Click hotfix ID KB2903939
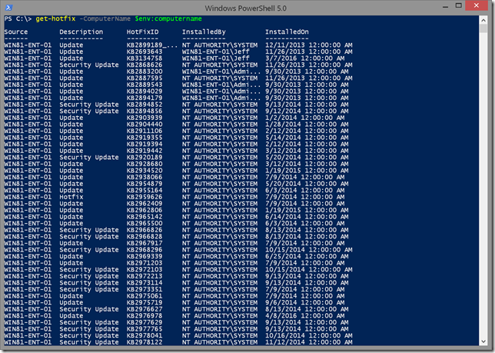Viewport: 495px width, 353px height. coord(145,118)
